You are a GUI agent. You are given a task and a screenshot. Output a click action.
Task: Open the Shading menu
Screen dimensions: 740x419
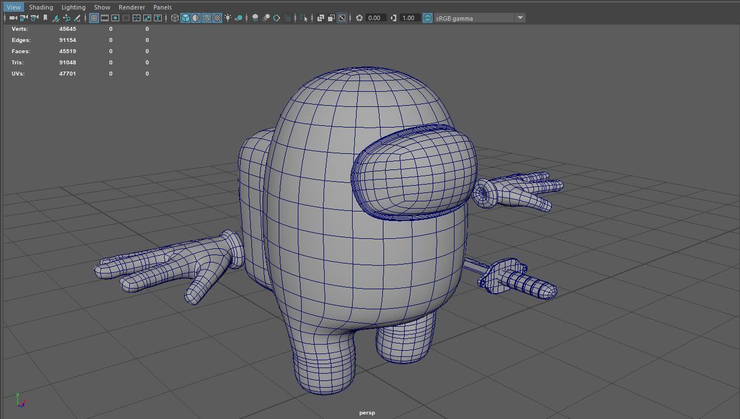click(x=41, y=7)
